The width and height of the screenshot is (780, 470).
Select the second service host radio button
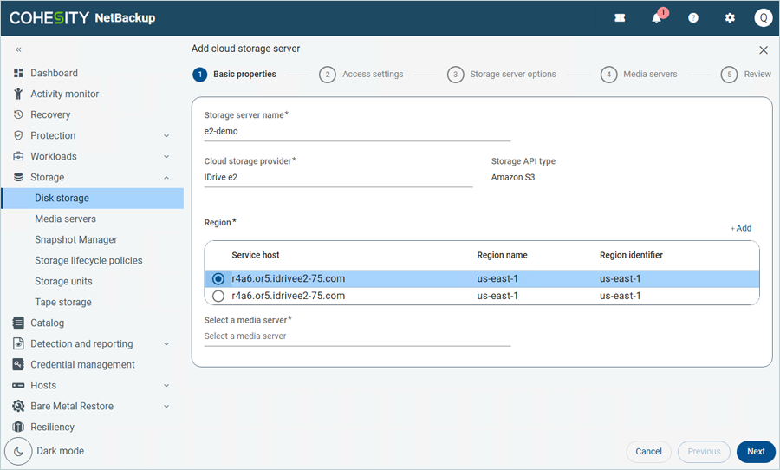coord(218,296)
